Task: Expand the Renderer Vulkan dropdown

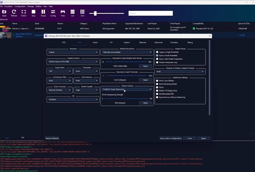Action: point(73,52)
